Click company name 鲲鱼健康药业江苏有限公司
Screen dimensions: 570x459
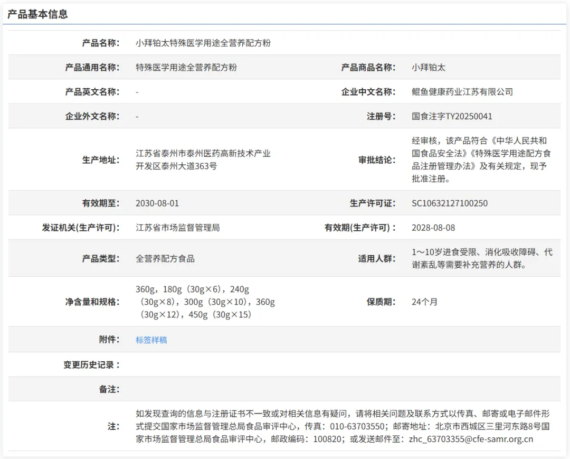tap(462, 92)
